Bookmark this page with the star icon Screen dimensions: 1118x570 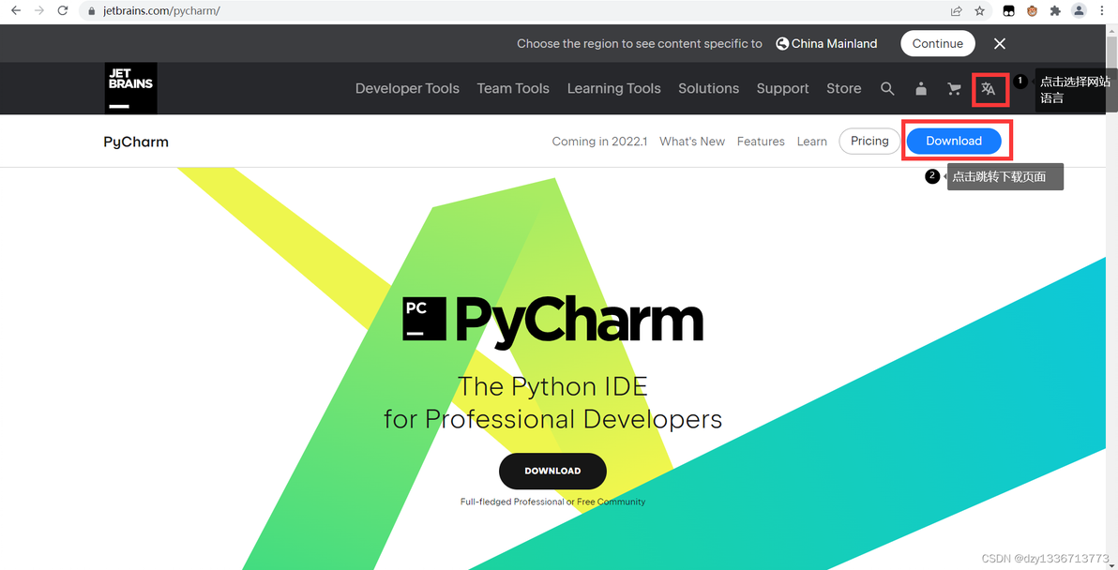pos(980,10)
